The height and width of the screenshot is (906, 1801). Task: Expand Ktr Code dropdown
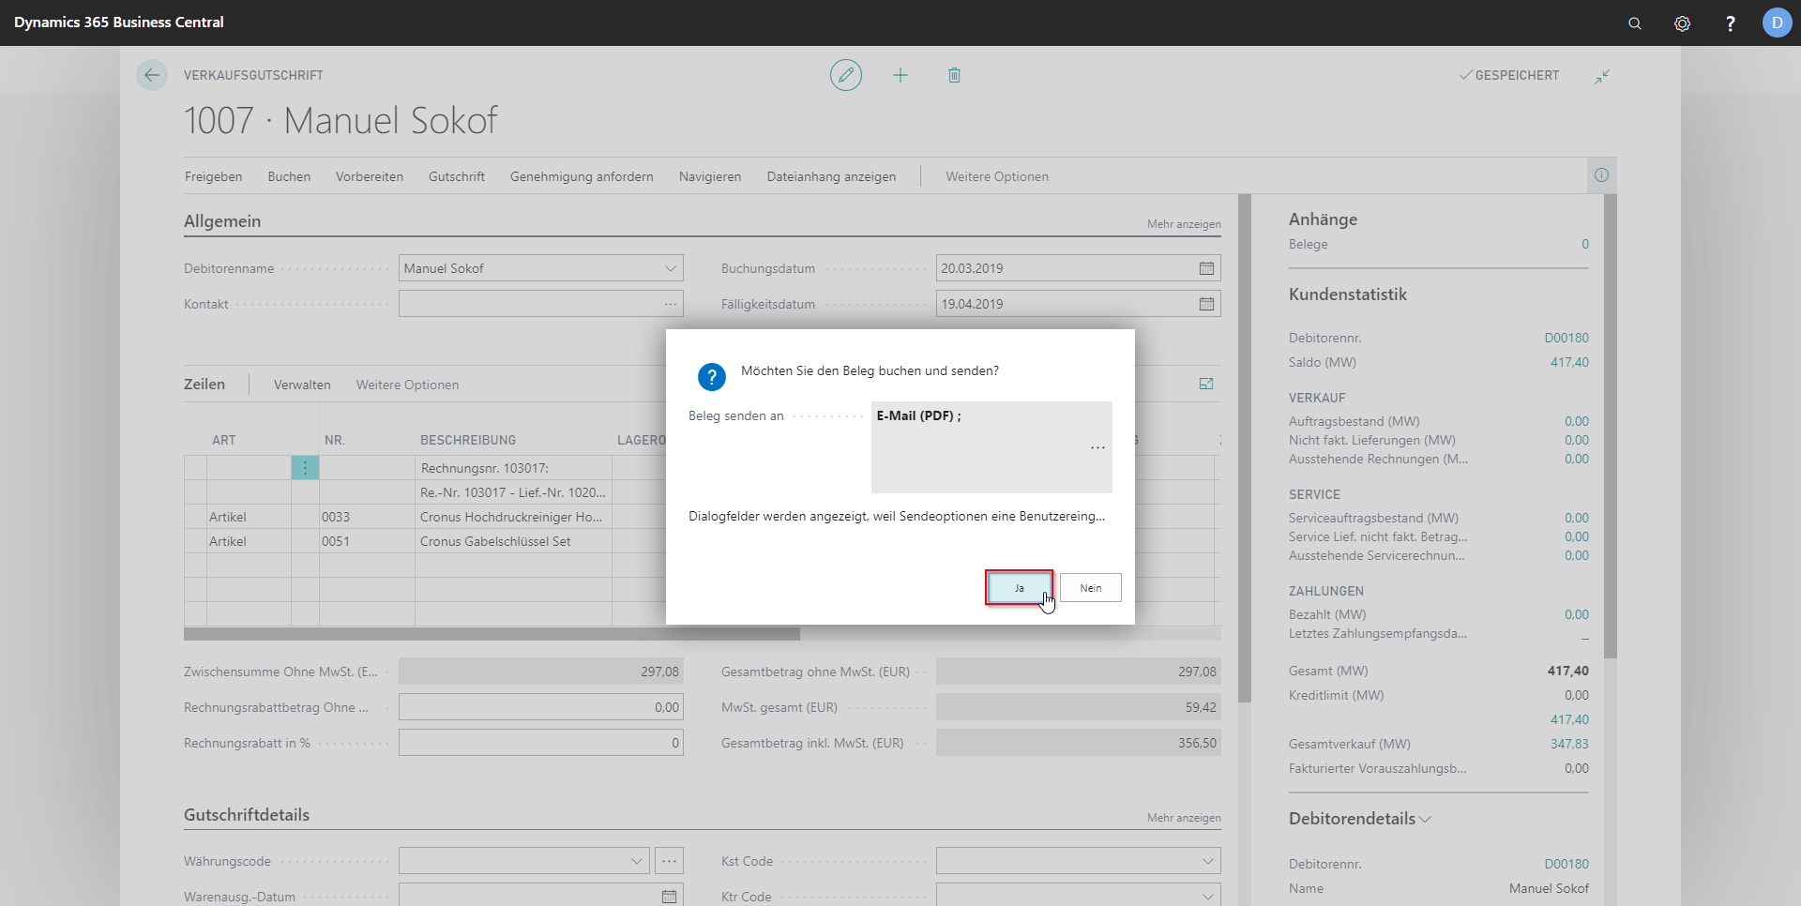pyautogui.click(x=1206, y=897)
